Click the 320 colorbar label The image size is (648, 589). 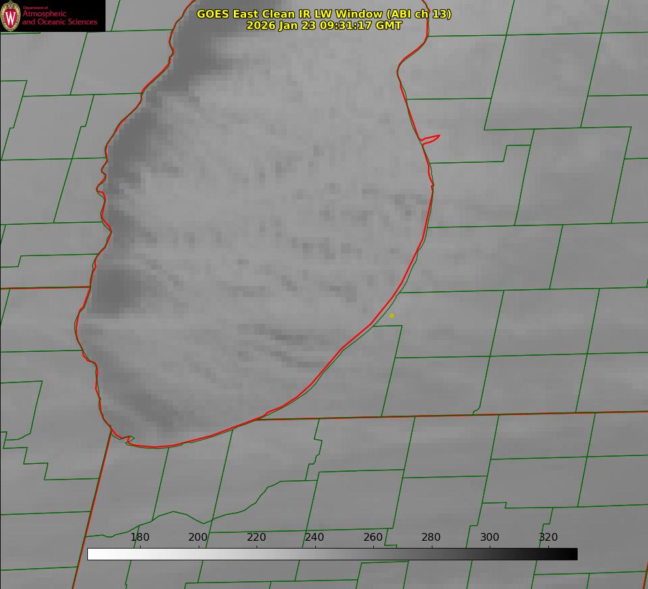click(548, 537)
